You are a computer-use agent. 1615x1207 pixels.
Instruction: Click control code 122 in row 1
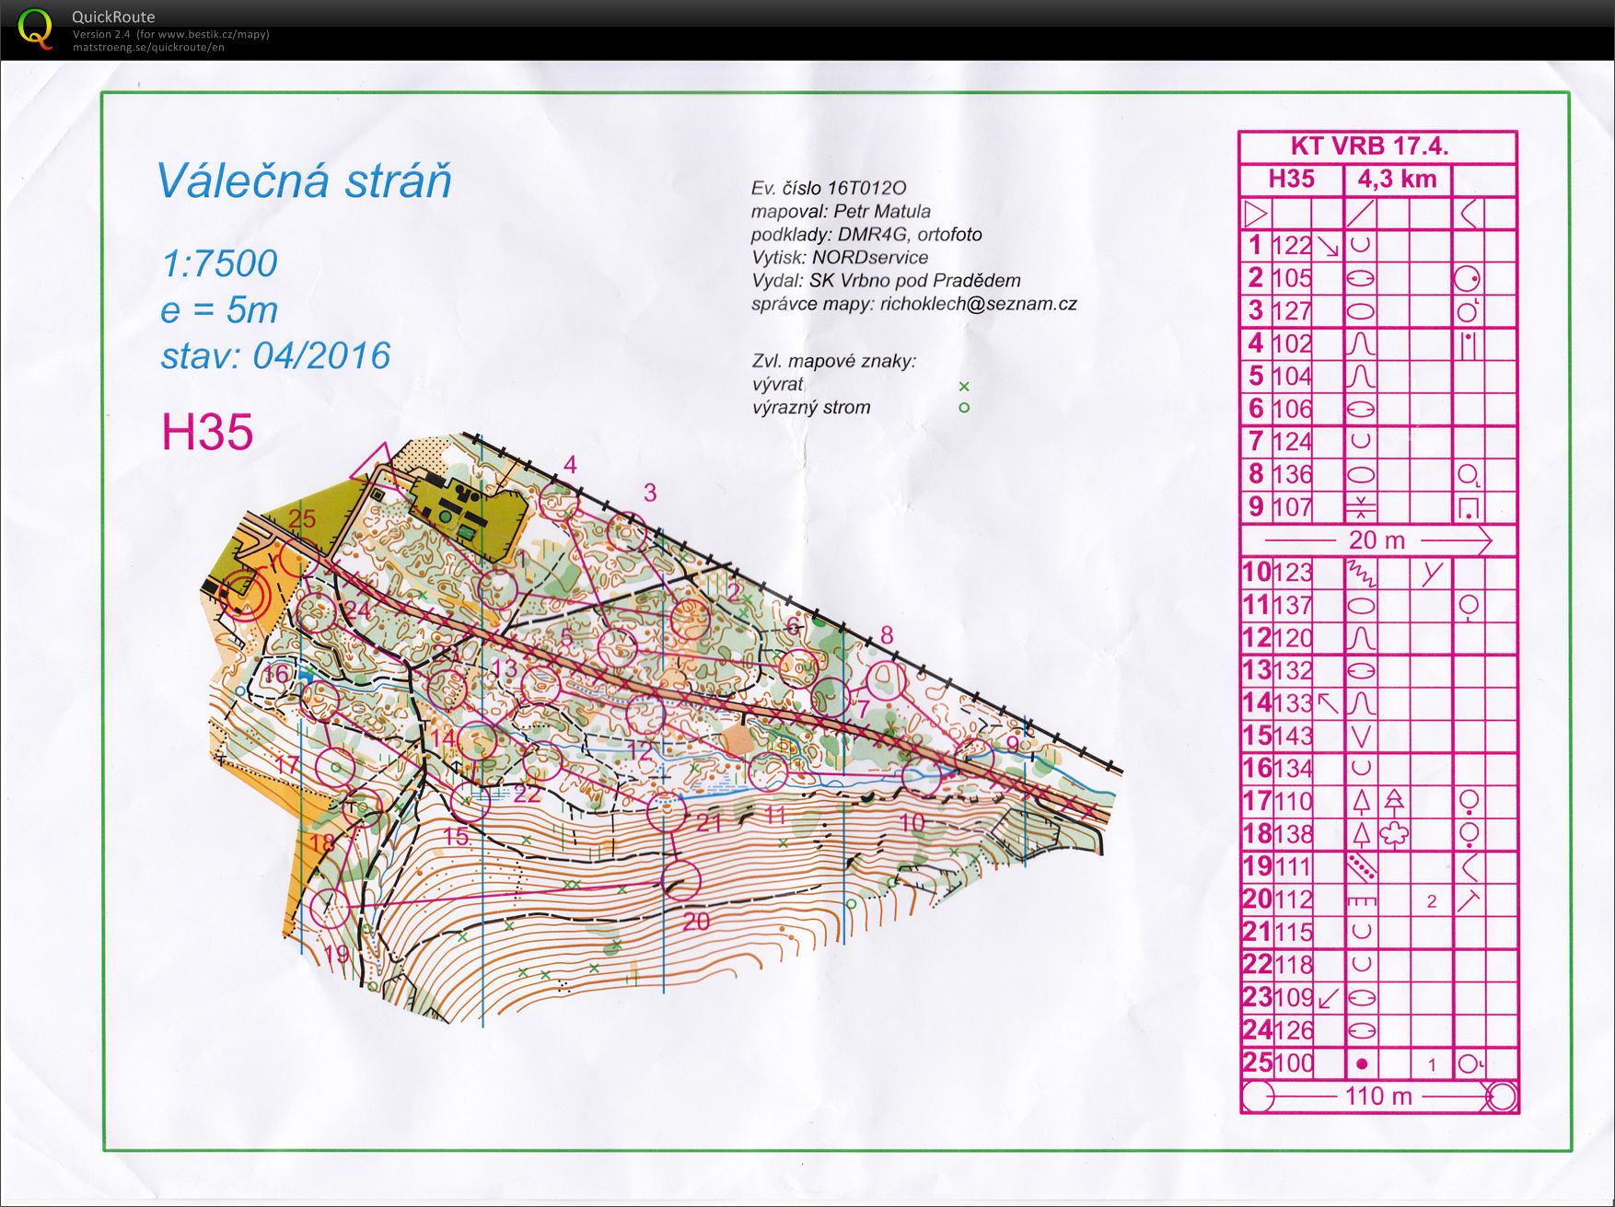click(x=1291, y=246)
